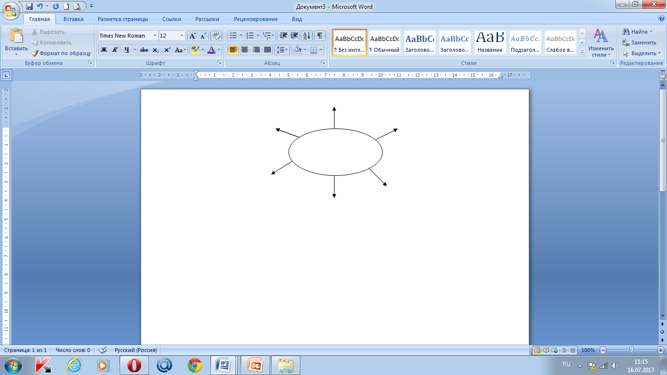Apply a bulleted list

[x=233, y=36]
